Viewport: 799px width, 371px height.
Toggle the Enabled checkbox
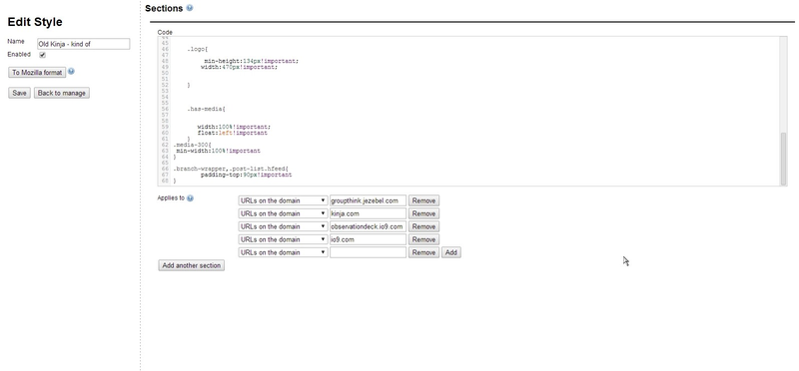42,55
